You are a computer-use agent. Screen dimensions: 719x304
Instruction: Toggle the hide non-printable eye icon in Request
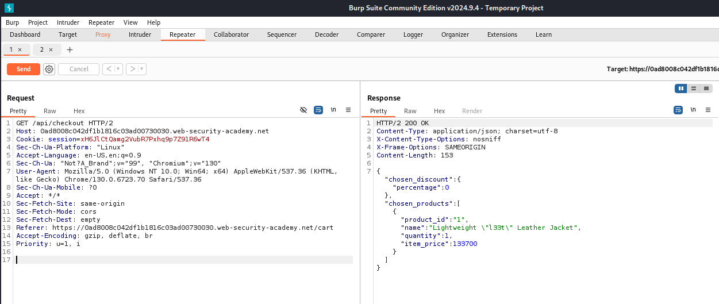pos(303,110)
